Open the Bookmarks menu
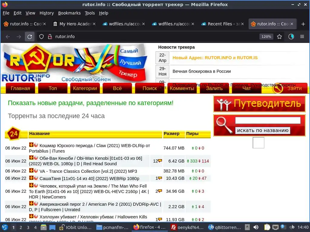This screenshot has width=310, height=232. [x=69, y=13]
